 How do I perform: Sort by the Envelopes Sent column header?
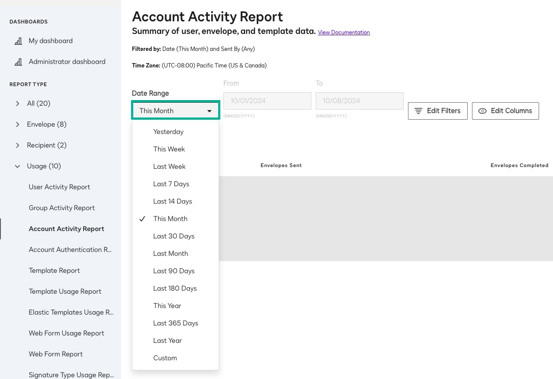tap(281, 165)
